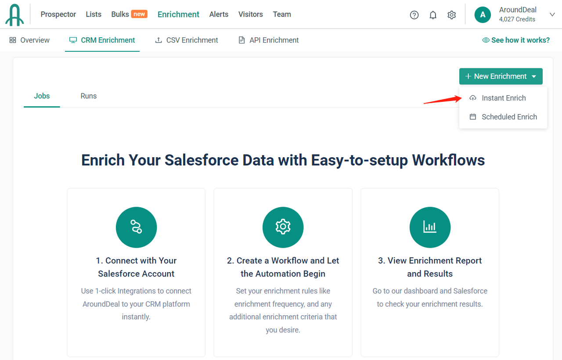Select Scheduled Enrich option
Viewport: 562px width, 360px height.
(509, 117)
